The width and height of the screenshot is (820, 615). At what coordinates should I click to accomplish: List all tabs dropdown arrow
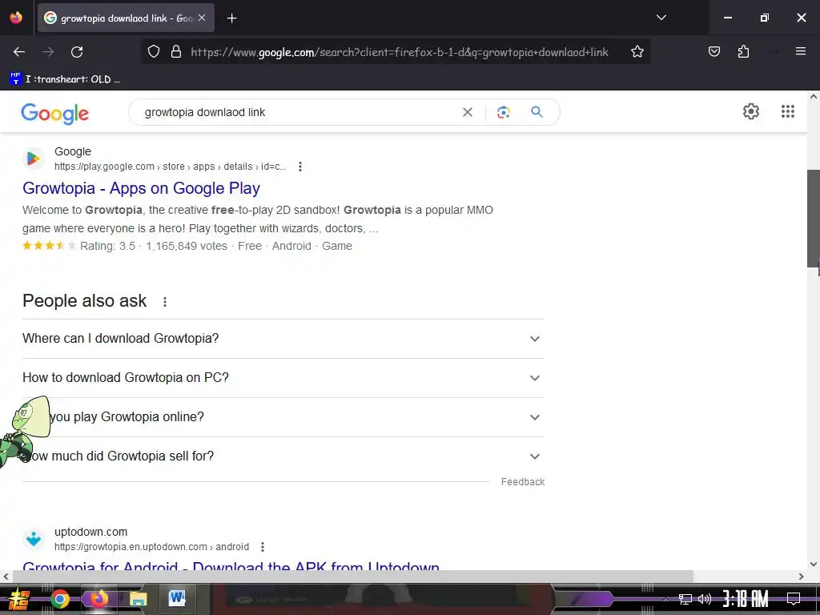[661, 18]
